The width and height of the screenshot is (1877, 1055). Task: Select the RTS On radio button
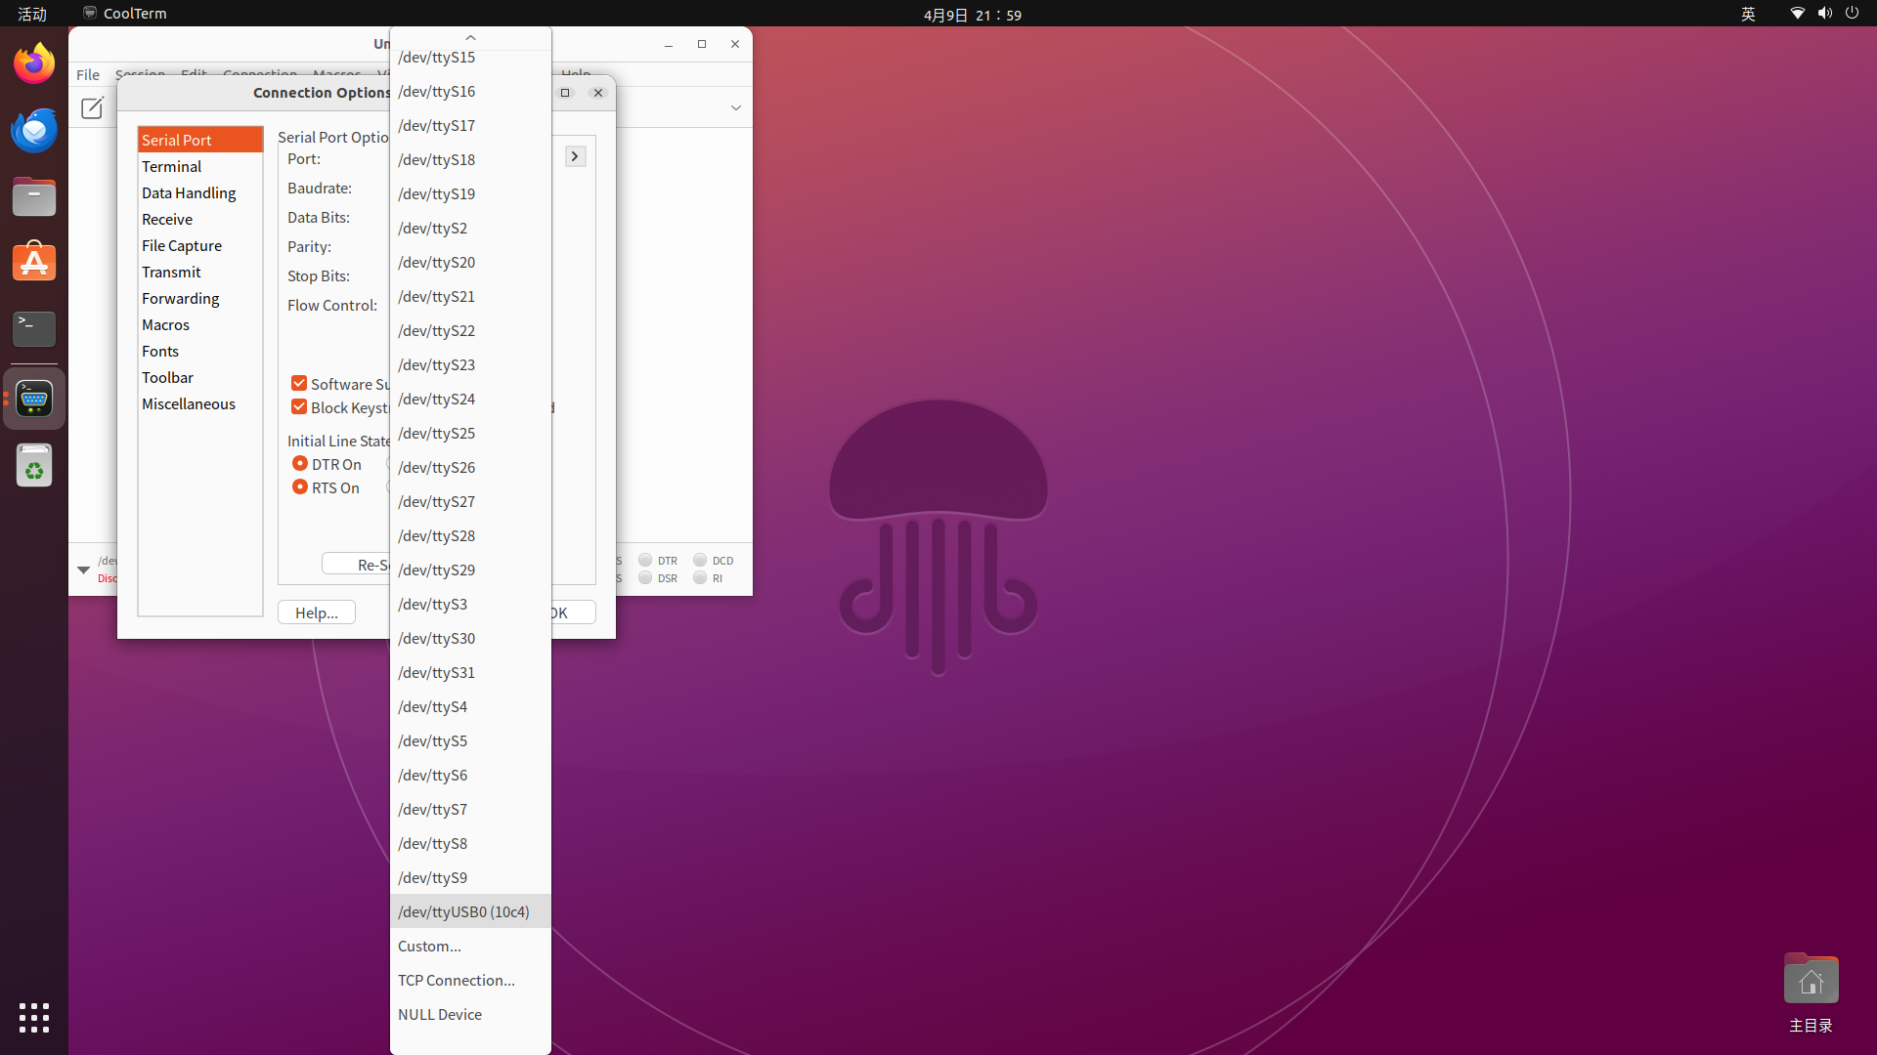click(300, 487)
